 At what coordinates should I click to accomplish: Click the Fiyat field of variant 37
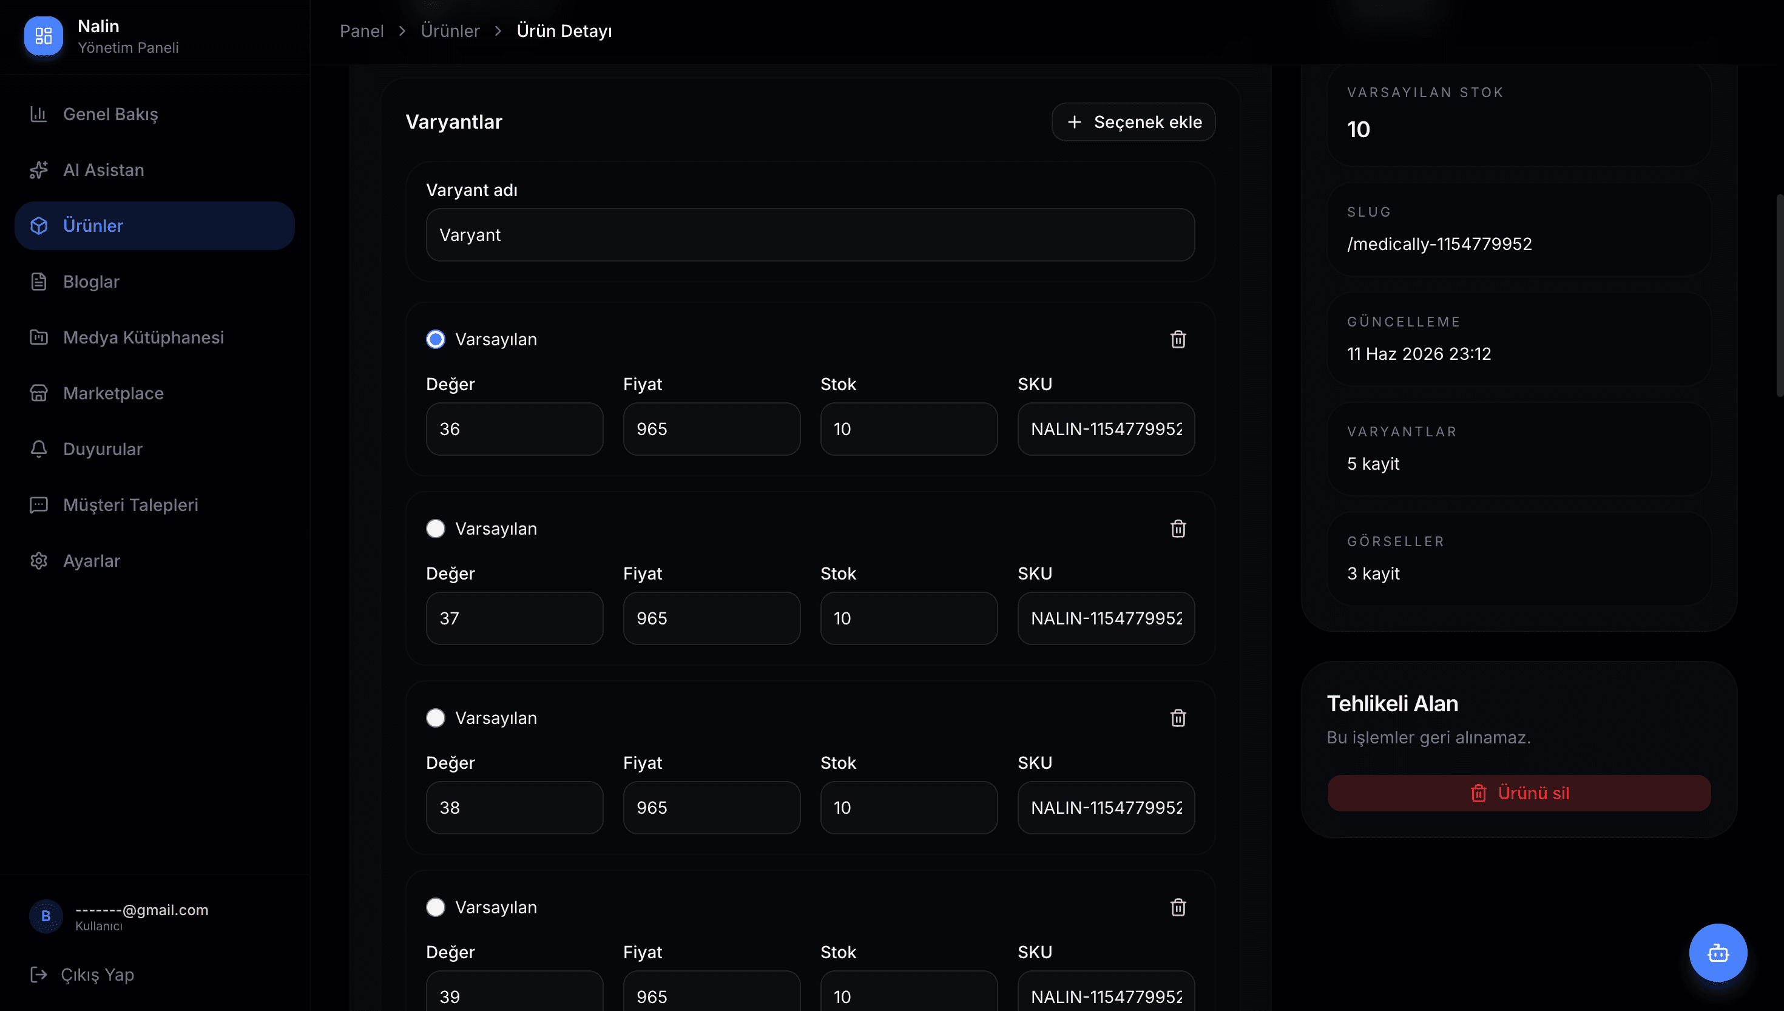click(x=712, y=618)
